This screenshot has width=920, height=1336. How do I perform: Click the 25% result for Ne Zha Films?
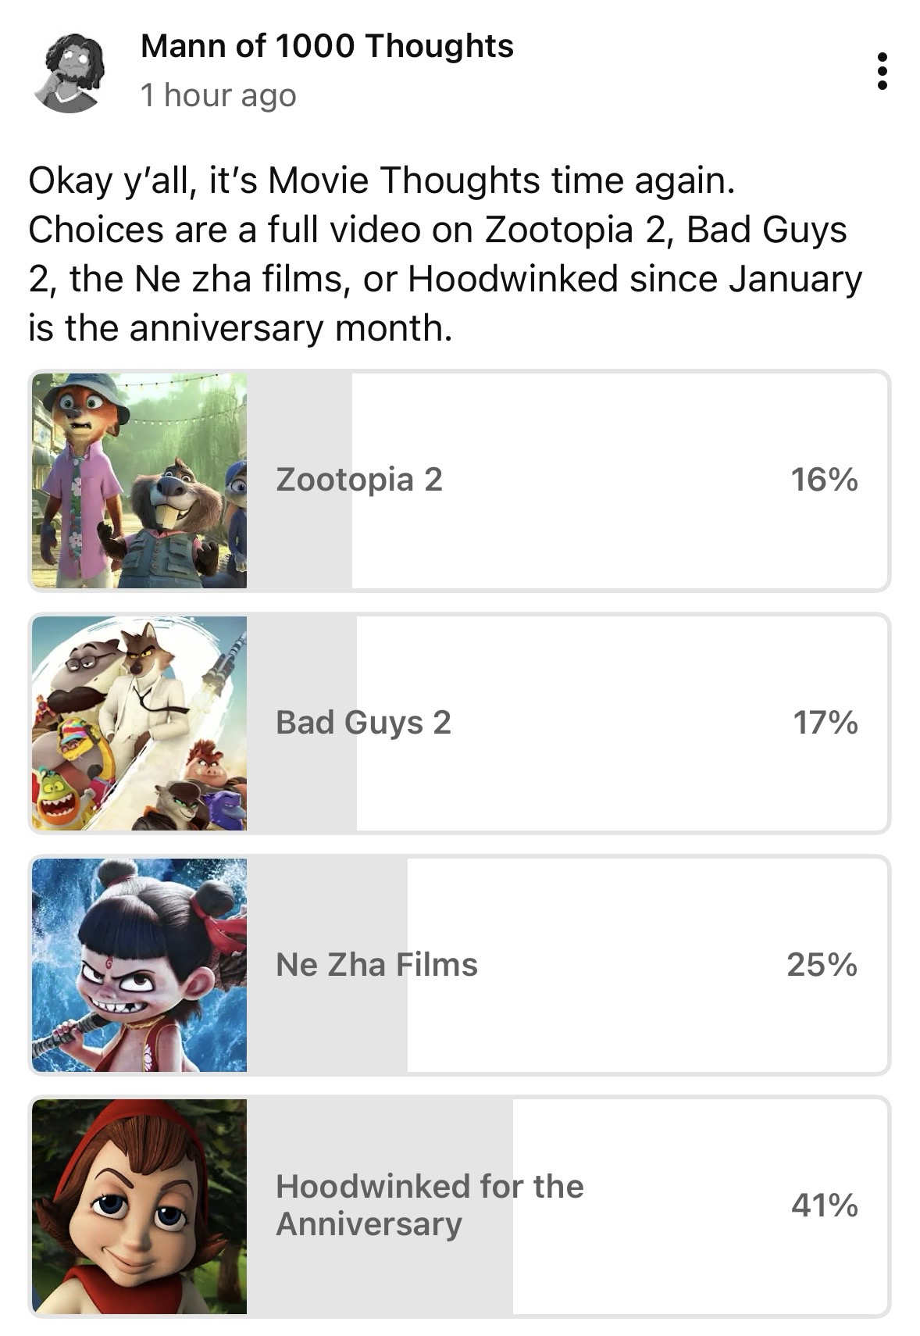[x=822, y=964]
